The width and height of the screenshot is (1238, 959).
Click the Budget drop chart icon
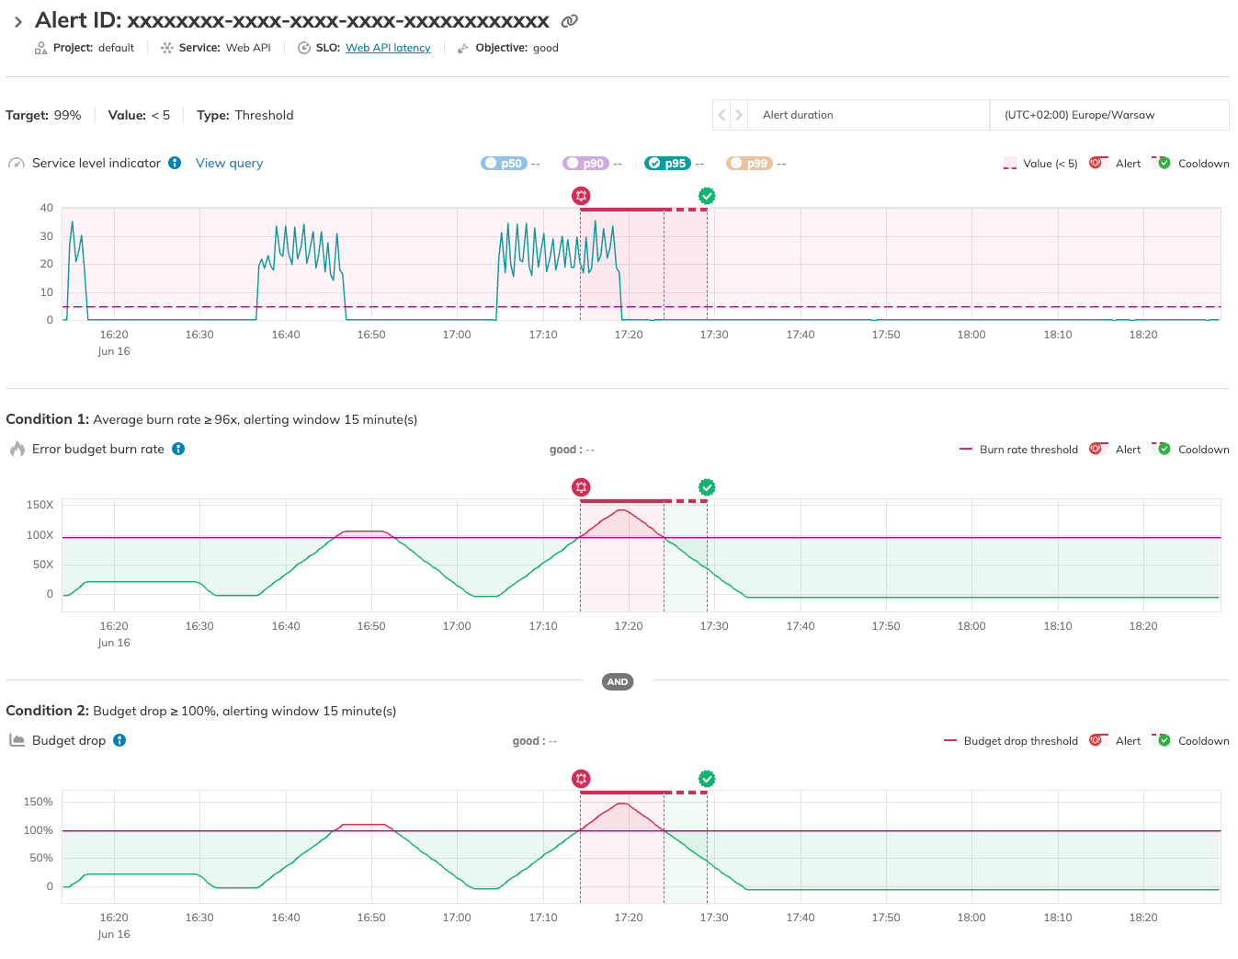click(17, 740)
